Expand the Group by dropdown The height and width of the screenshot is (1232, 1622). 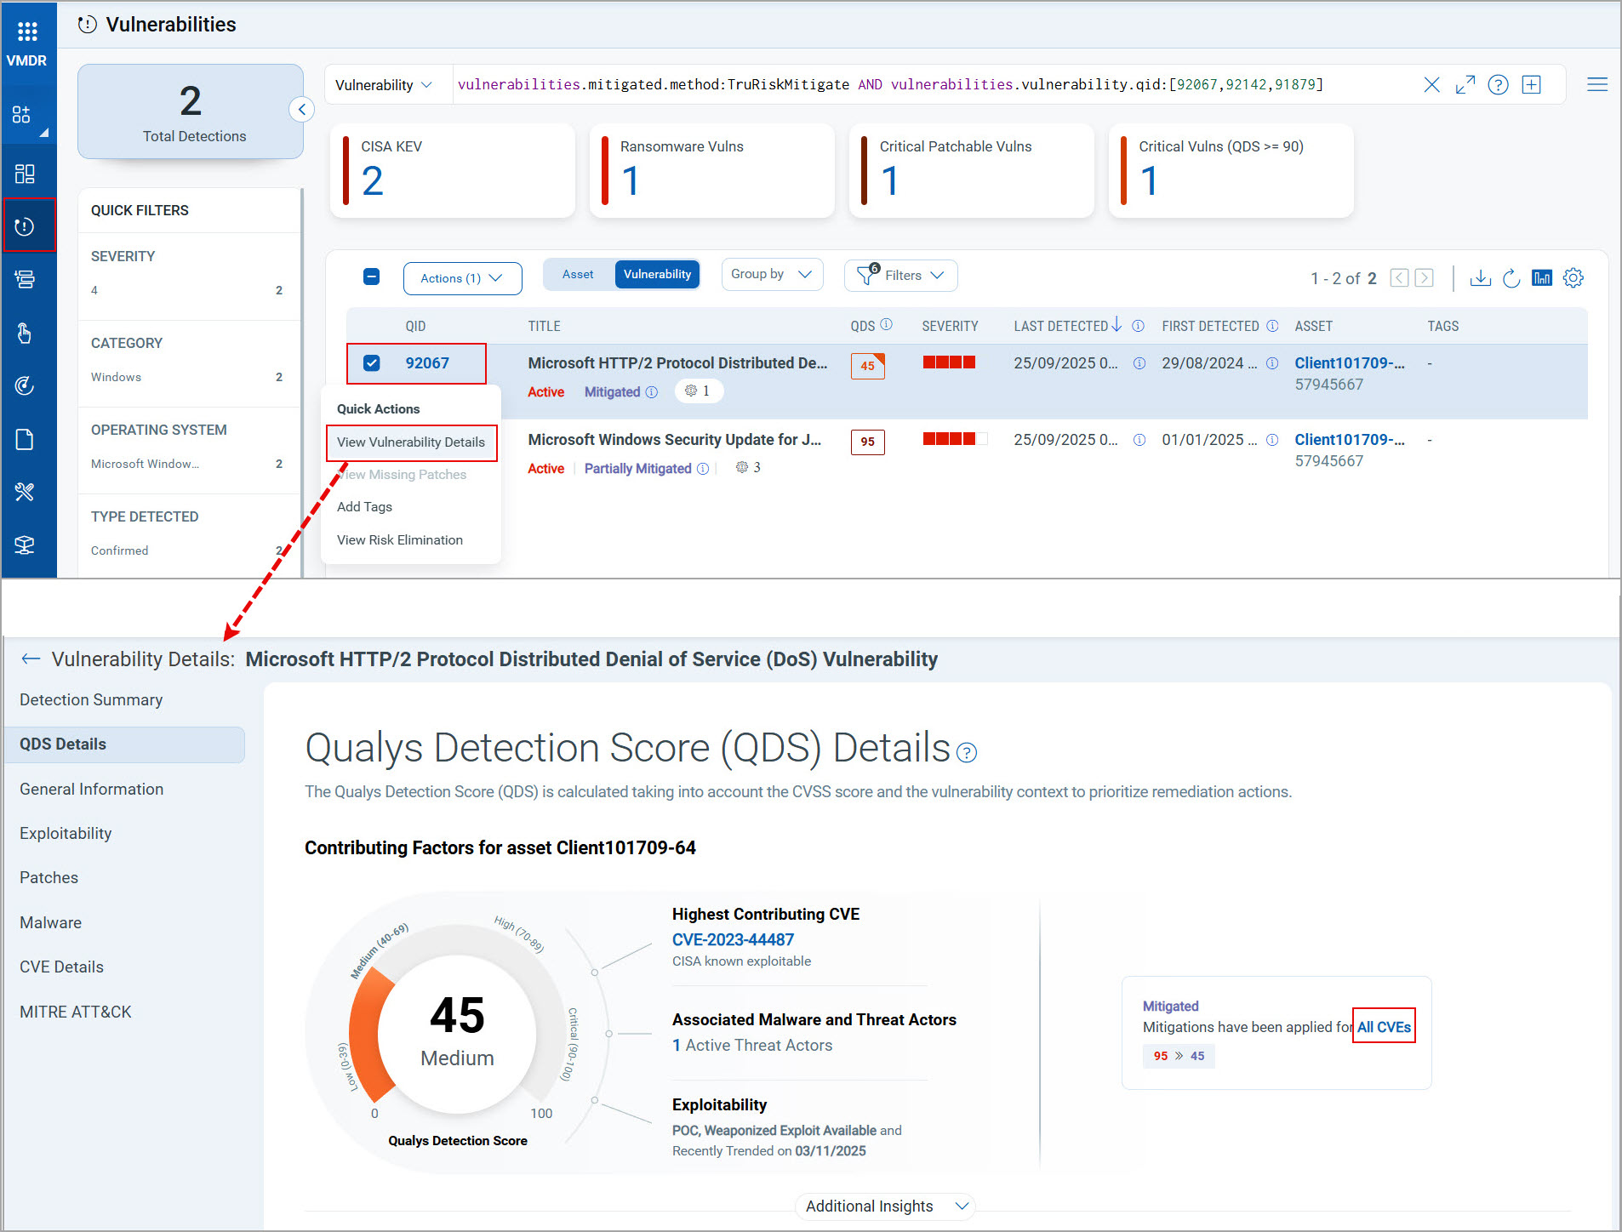771,275
